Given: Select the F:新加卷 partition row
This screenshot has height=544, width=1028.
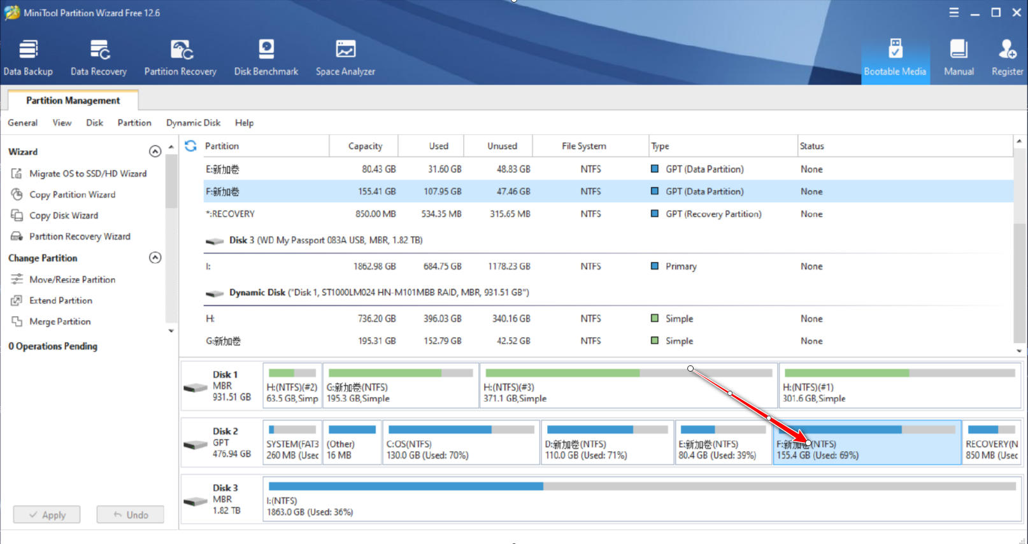Looking at the screenshot, I should click(x=608, y=192).
